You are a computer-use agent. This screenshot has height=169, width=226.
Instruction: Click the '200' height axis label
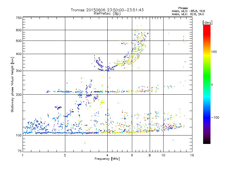click(19, 95)
